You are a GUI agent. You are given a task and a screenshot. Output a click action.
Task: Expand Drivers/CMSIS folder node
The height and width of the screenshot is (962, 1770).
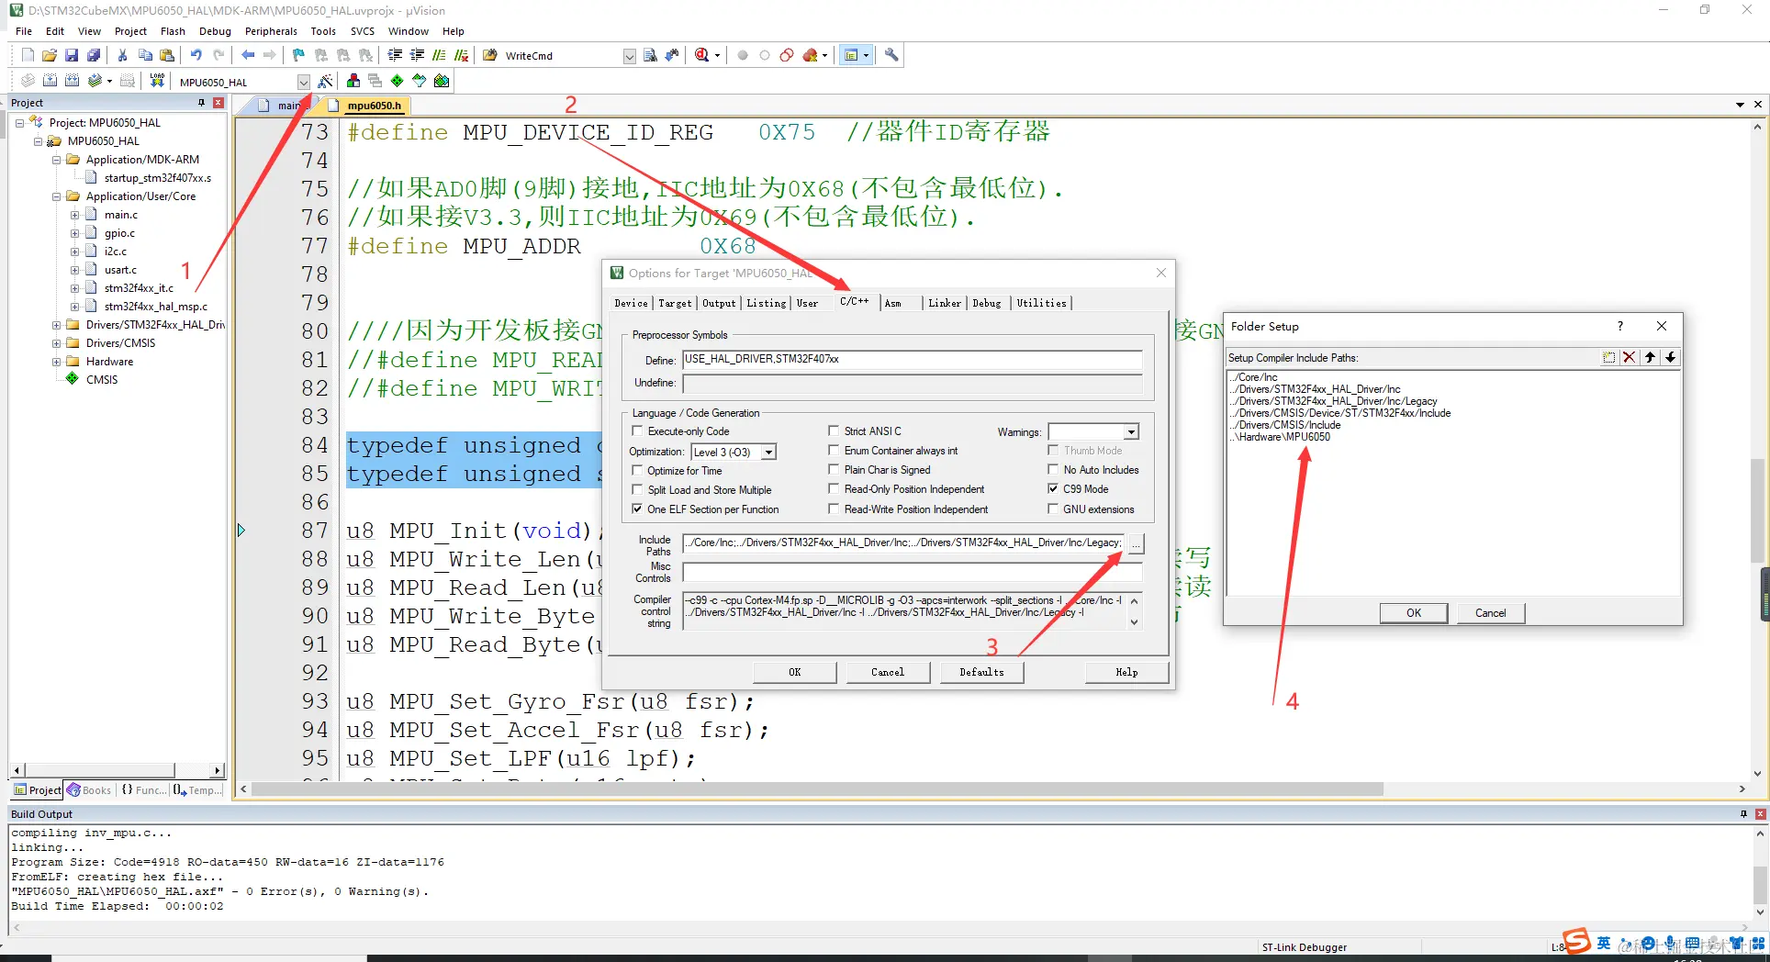(x=57, y=343)
